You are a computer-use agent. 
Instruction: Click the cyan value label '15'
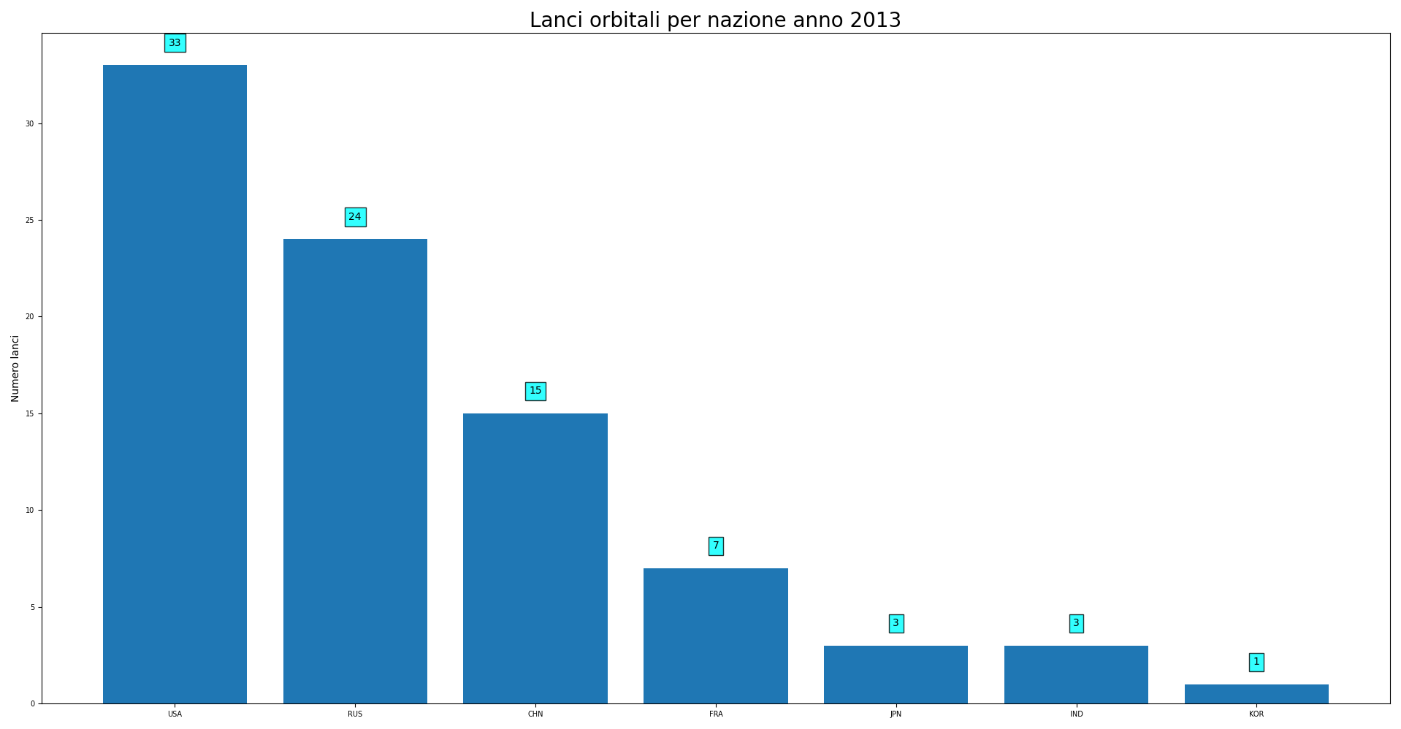535,391
